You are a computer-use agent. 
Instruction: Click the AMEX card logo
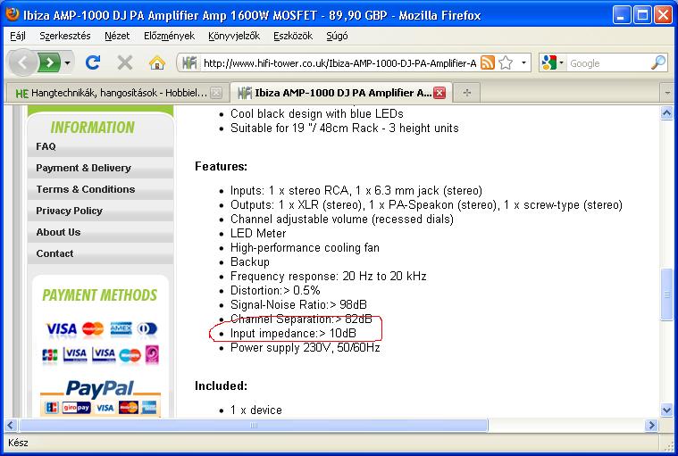point(121,329)
